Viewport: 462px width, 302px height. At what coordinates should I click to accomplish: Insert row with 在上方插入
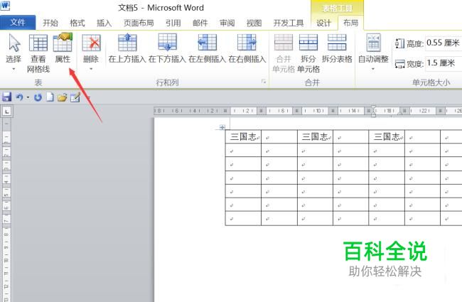127,48
